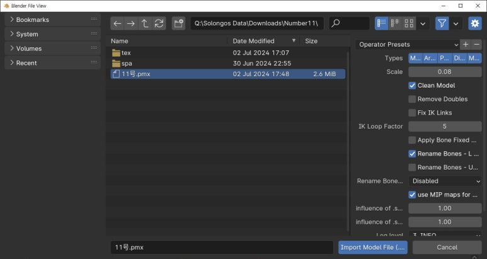Click date 30 Jun 2024 22:55
Viewport: 487px width, 259px height.
pos(262,64)
